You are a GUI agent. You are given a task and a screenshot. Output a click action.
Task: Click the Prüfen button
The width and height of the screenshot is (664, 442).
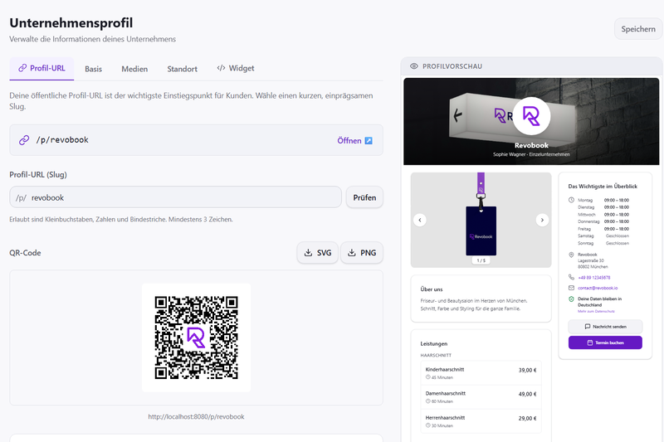(x=364, y=197)
